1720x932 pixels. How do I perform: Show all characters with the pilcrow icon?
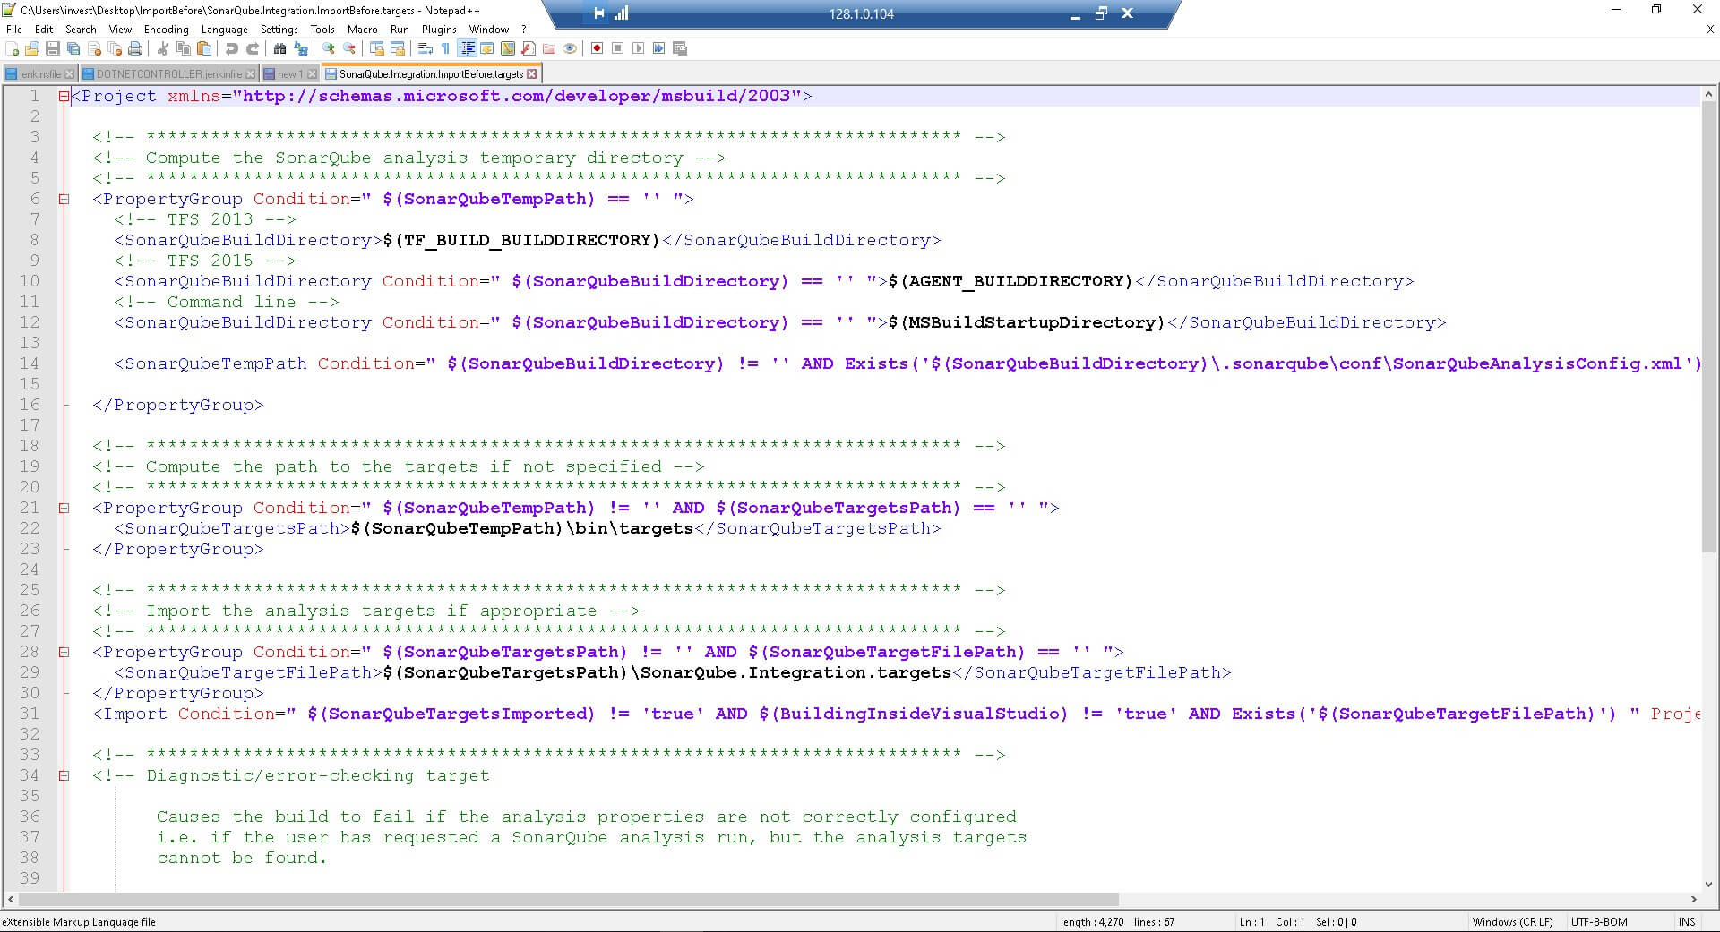(x=446, y=48)
